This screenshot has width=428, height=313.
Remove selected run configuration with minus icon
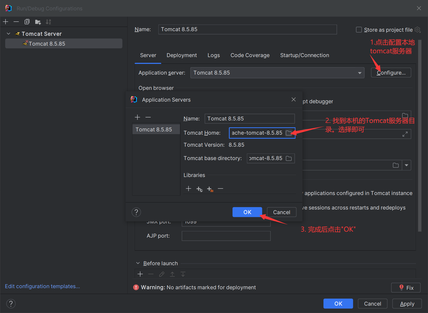click(x=16, y=22)
